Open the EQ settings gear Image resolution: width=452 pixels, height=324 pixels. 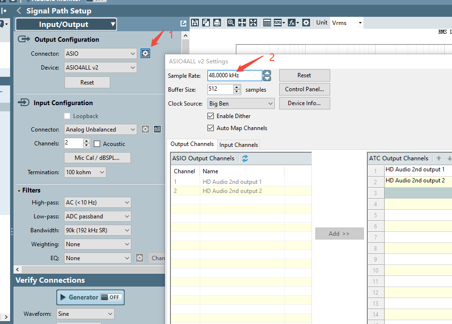[x=140, y=258]
